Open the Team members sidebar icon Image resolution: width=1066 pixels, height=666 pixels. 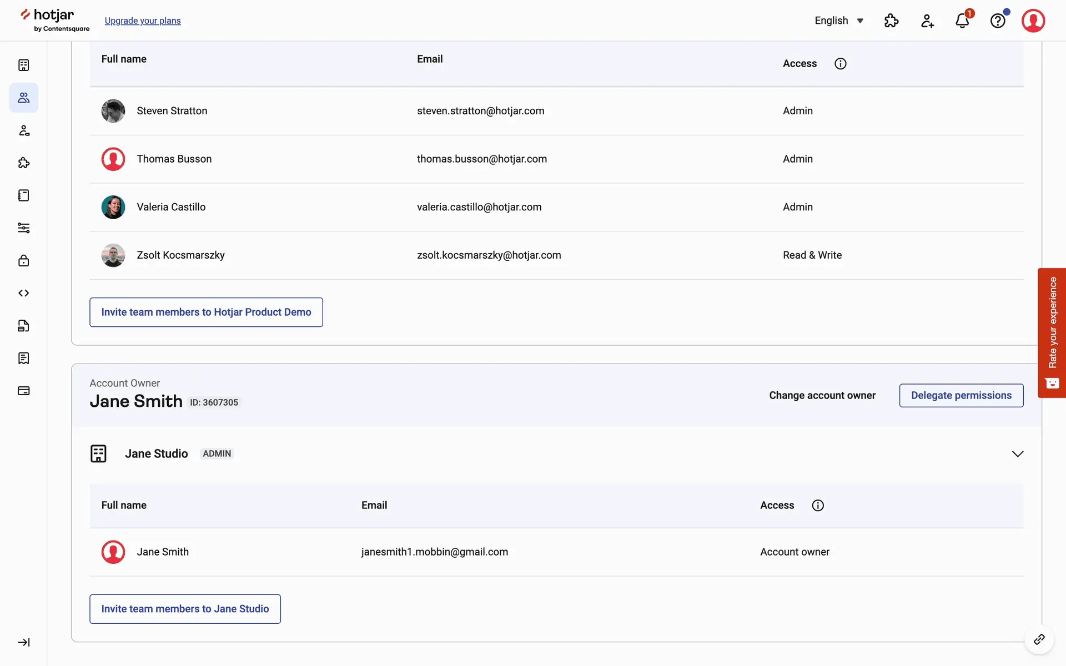click(x=23, y=98)
